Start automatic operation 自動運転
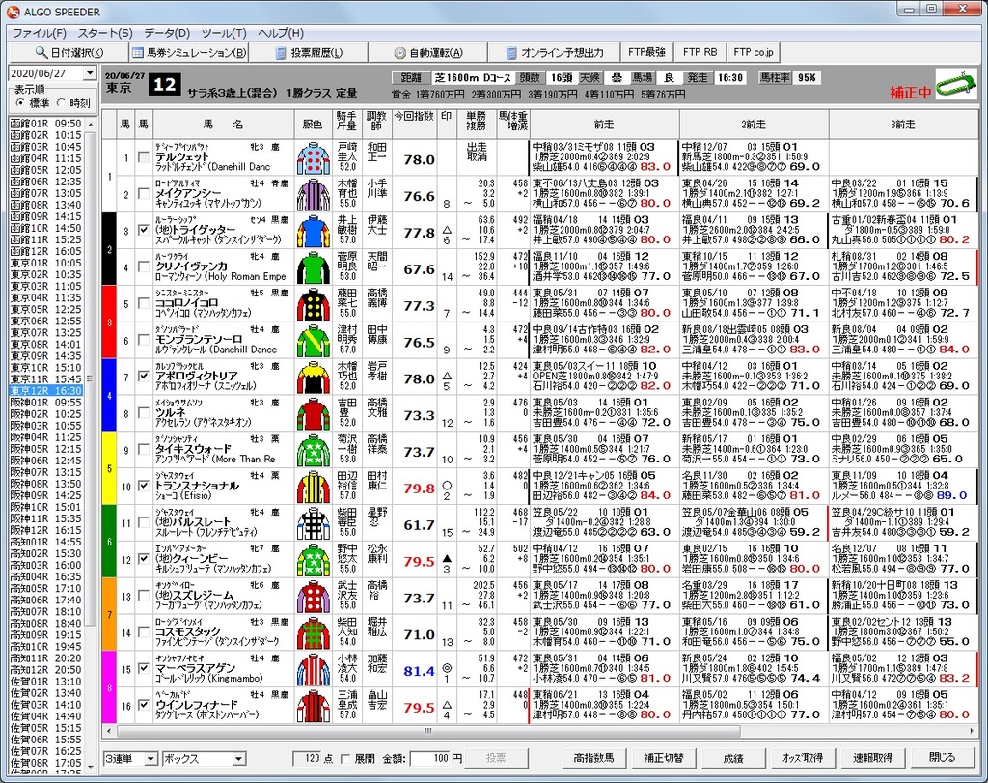The width and height of the screenshot is (988, 783). pyautogui.click(x=428, y=53)
